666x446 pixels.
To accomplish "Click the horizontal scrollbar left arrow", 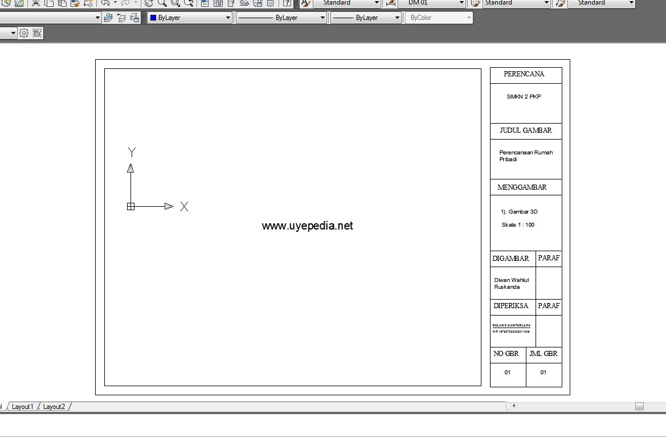I will (x=514, y=406).
